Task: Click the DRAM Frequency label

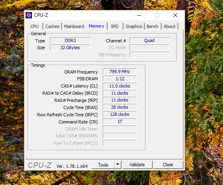Action: click(81, 72)
